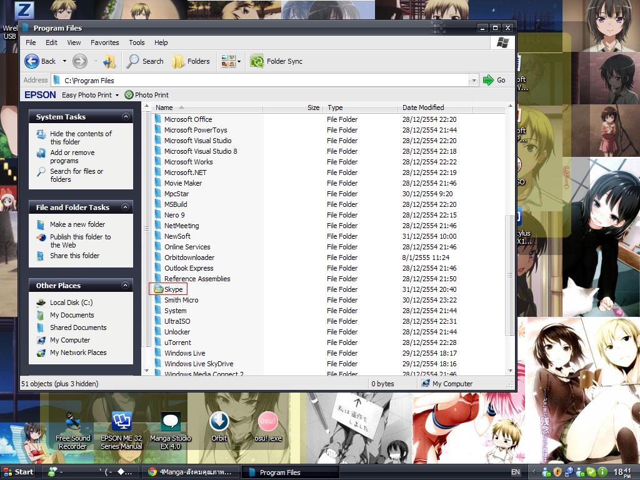Go back with the Back arrow icon
Viewport: 640px width, 480px height.
point(32,61)
